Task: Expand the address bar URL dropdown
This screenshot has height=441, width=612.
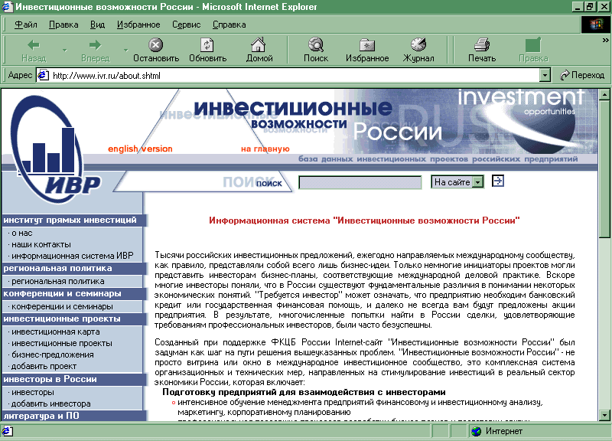Action: [x=545, y=75]
